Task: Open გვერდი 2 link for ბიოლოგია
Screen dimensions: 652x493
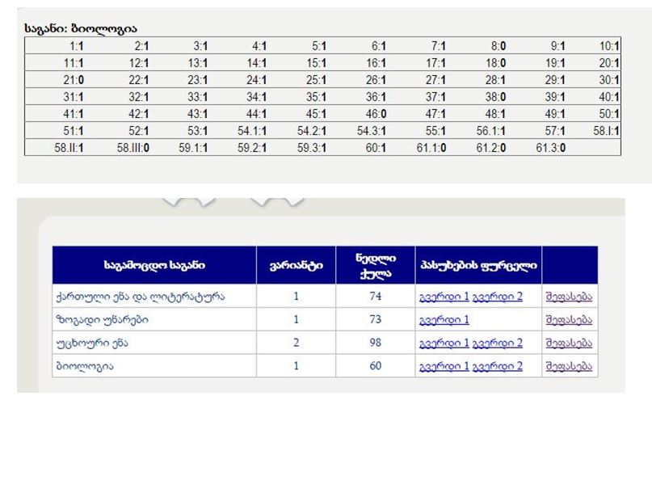Action: point(498,367)
